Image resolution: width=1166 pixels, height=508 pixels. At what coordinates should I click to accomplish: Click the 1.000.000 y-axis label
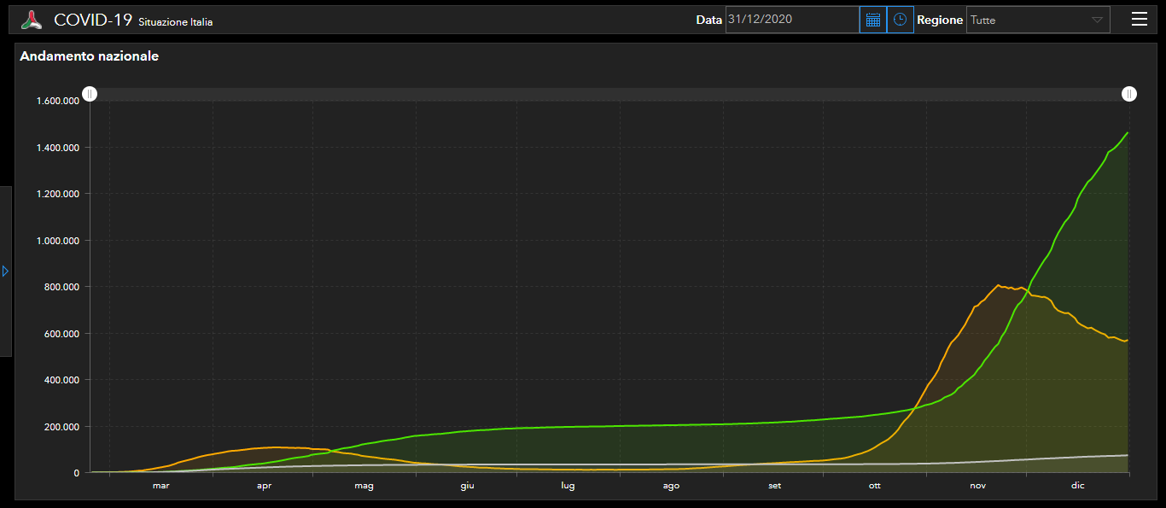[x=57, y=241]
